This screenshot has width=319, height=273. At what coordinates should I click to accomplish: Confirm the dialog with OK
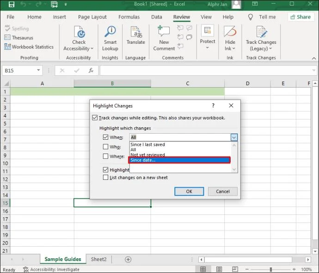(189, 191)
